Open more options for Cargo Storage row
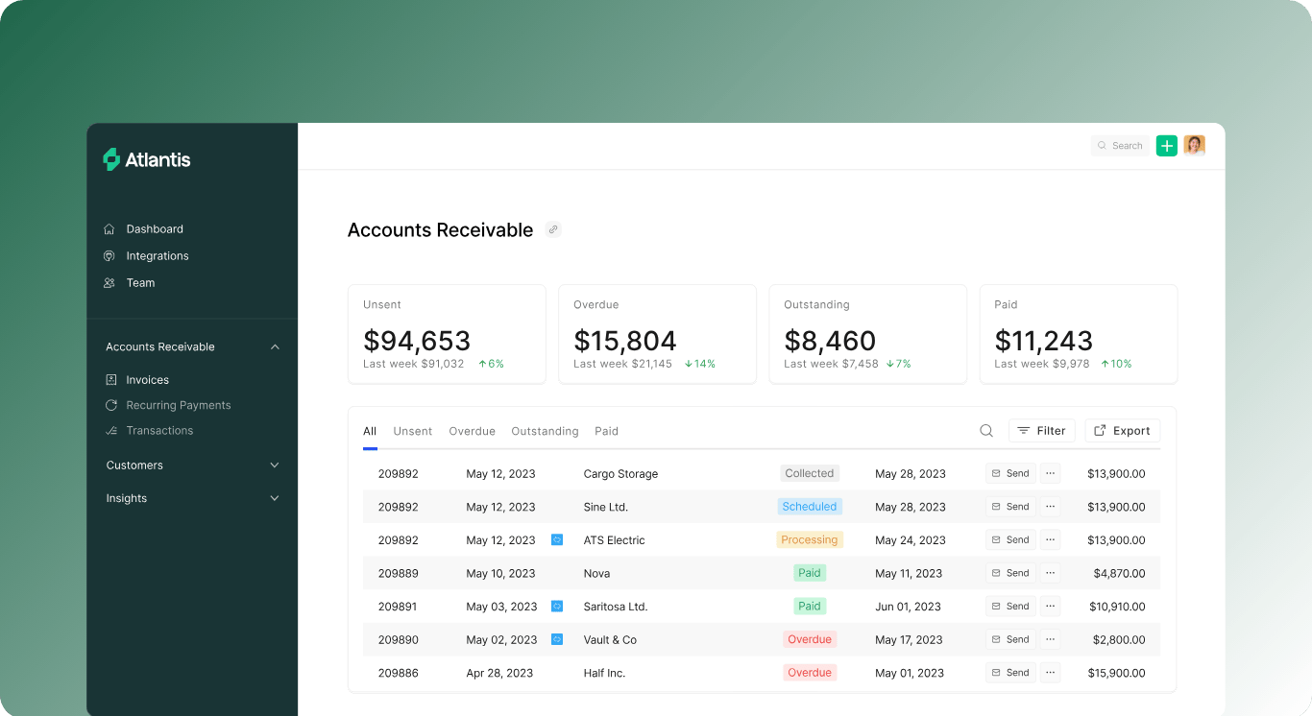The width and height of the screenshot is (1312, 716). click(x=1050, y=473)
